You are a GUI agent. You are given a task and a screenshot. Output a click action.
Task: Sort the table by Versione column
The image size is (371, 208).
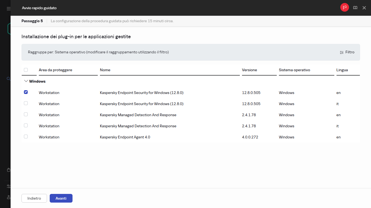point(249,70)
